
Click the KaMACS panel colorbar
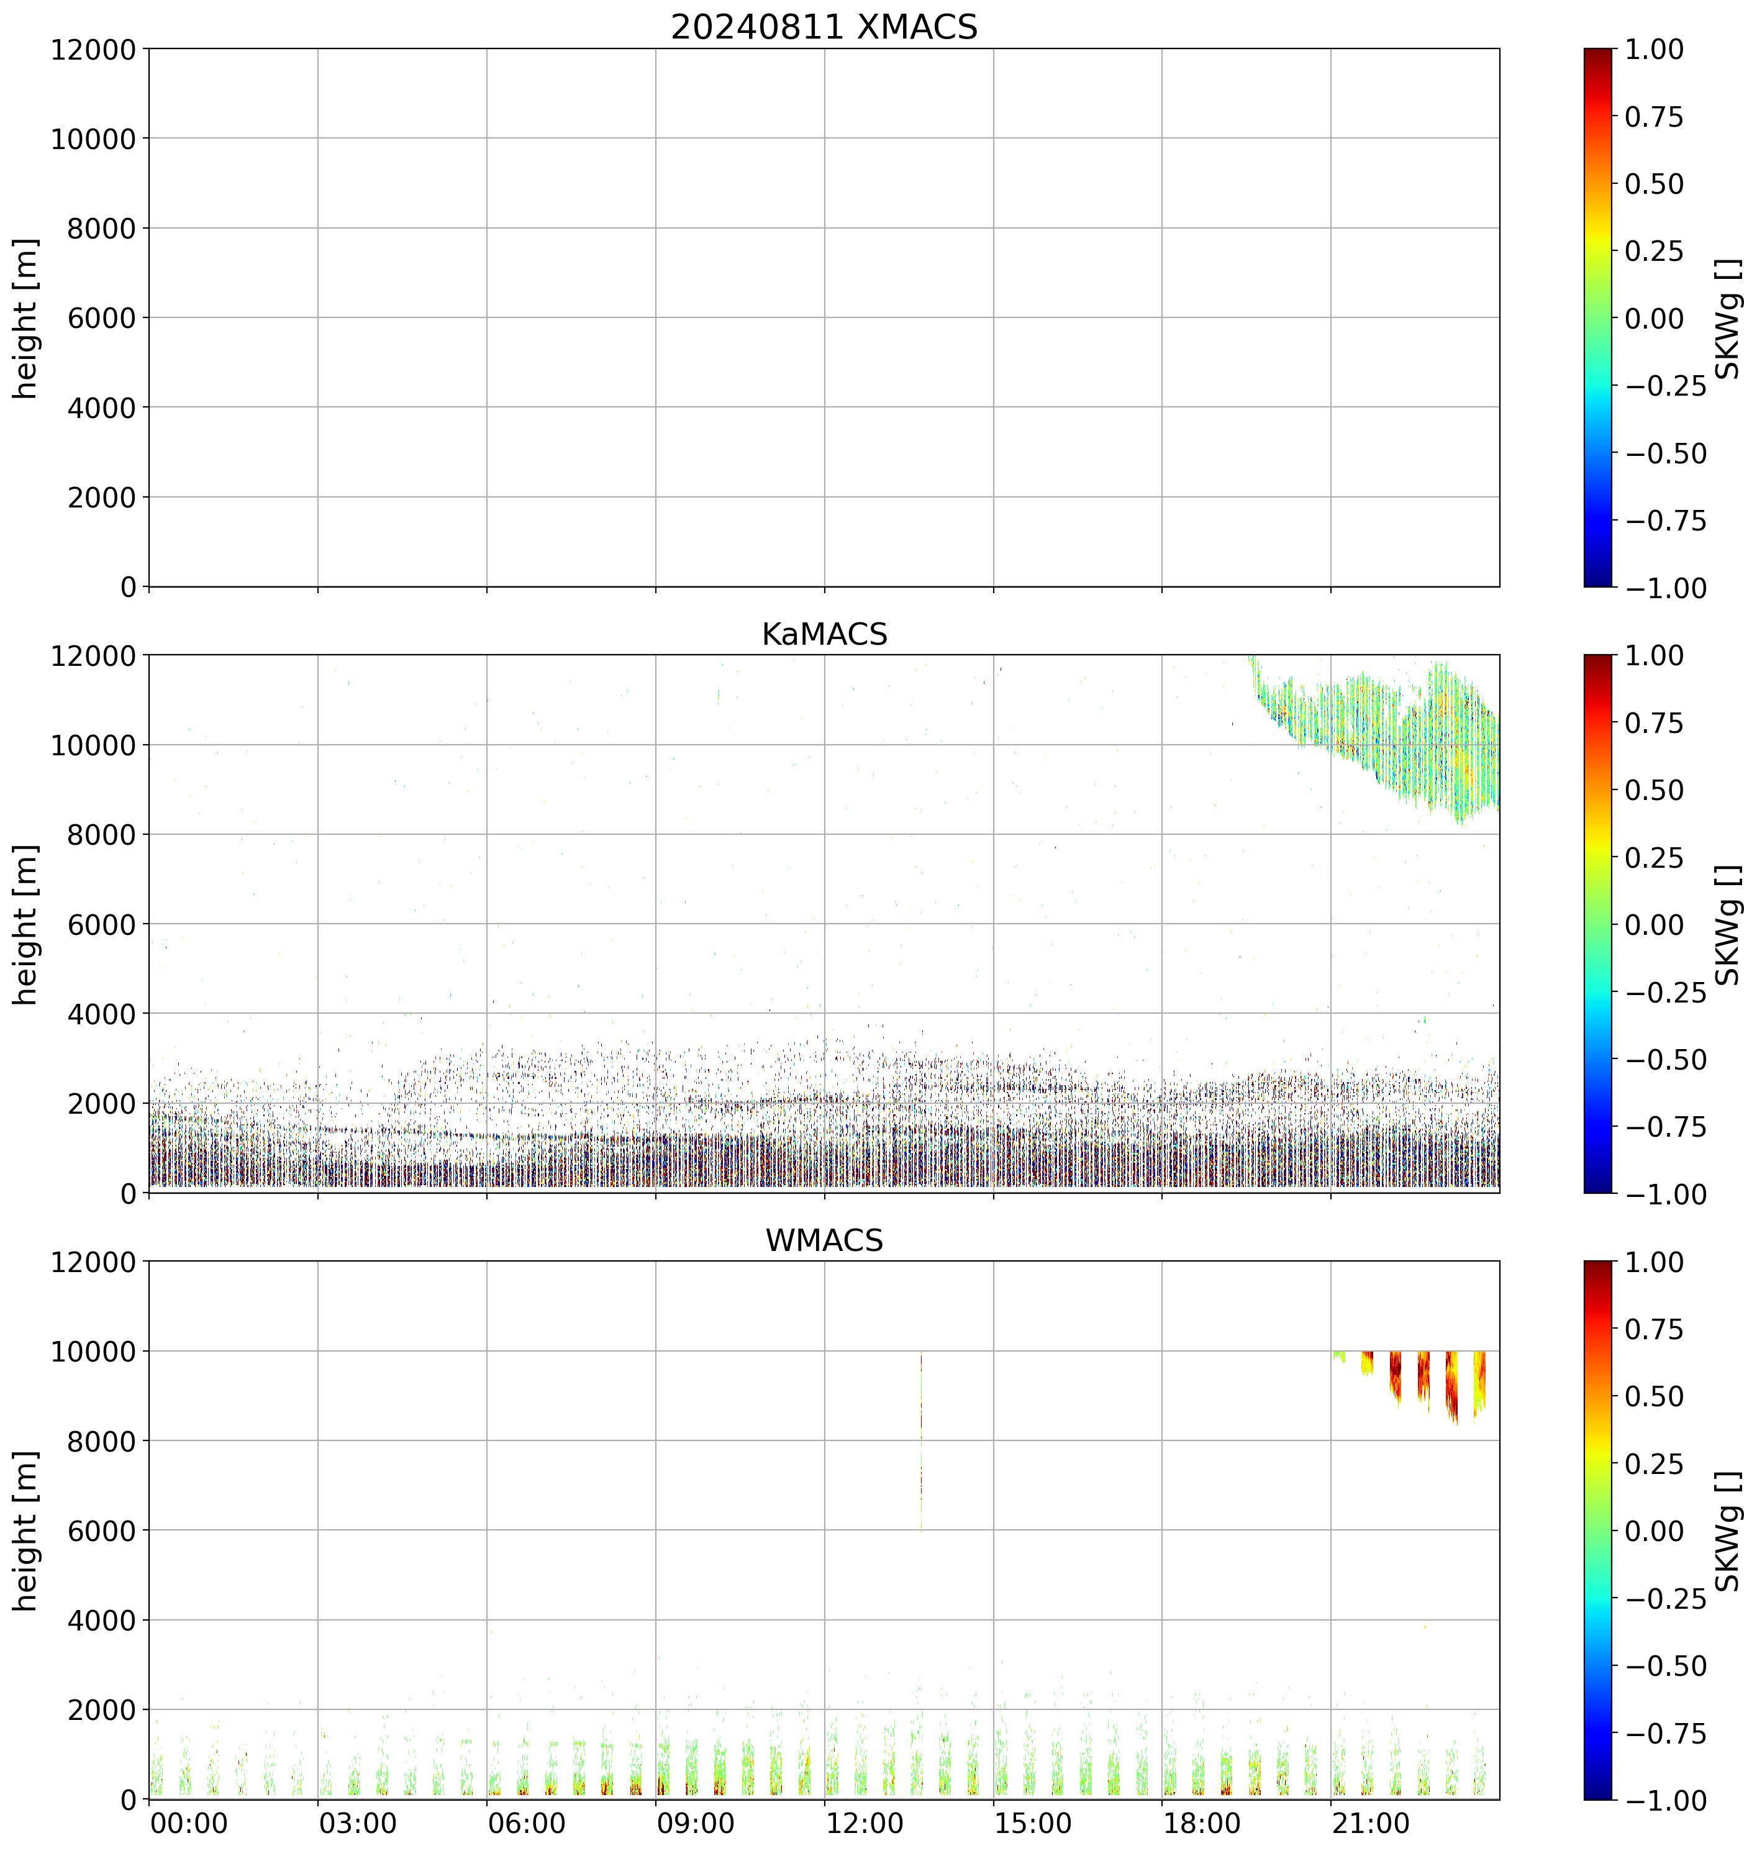[x=1598, y=924]
